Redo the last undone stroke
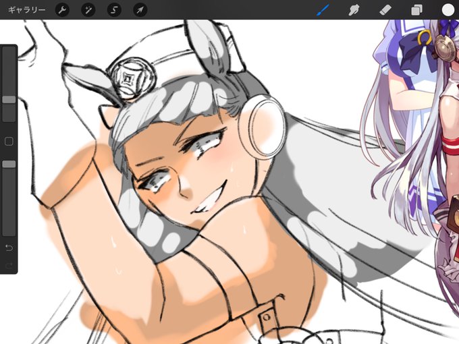Screen dimensions: 459x344 pyautogui.click(x=9, y=266)
